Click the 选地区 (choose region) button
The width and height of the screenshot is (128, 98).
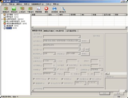pyautogui.click(x=85, y=54)
